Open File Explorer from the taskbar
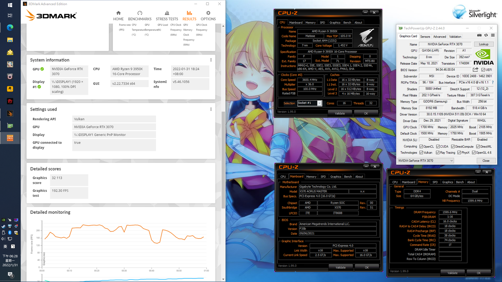This screenshot has width=502, height=282. coord(10,40)
